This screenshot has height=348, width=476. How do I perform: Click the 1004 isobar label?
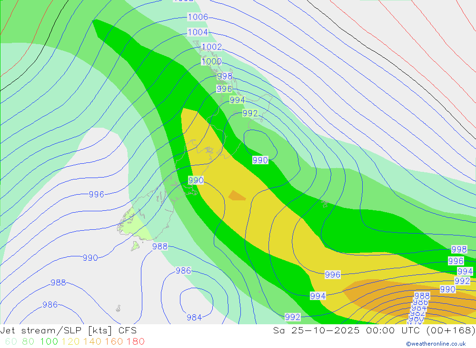coord(198,32)
